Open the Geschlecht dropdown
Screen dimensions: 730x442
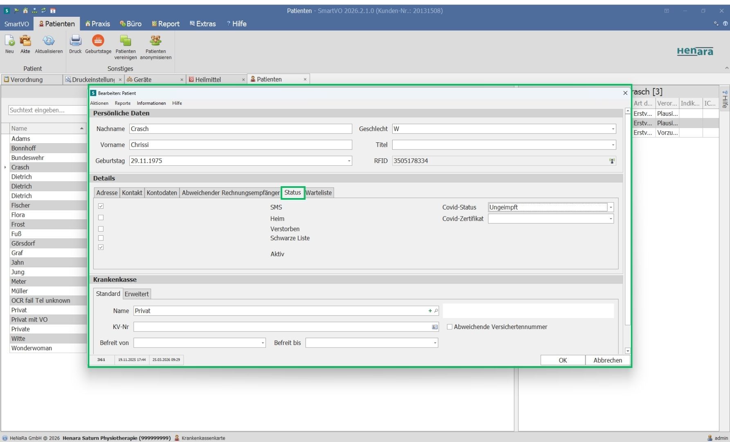click(613, 129)
